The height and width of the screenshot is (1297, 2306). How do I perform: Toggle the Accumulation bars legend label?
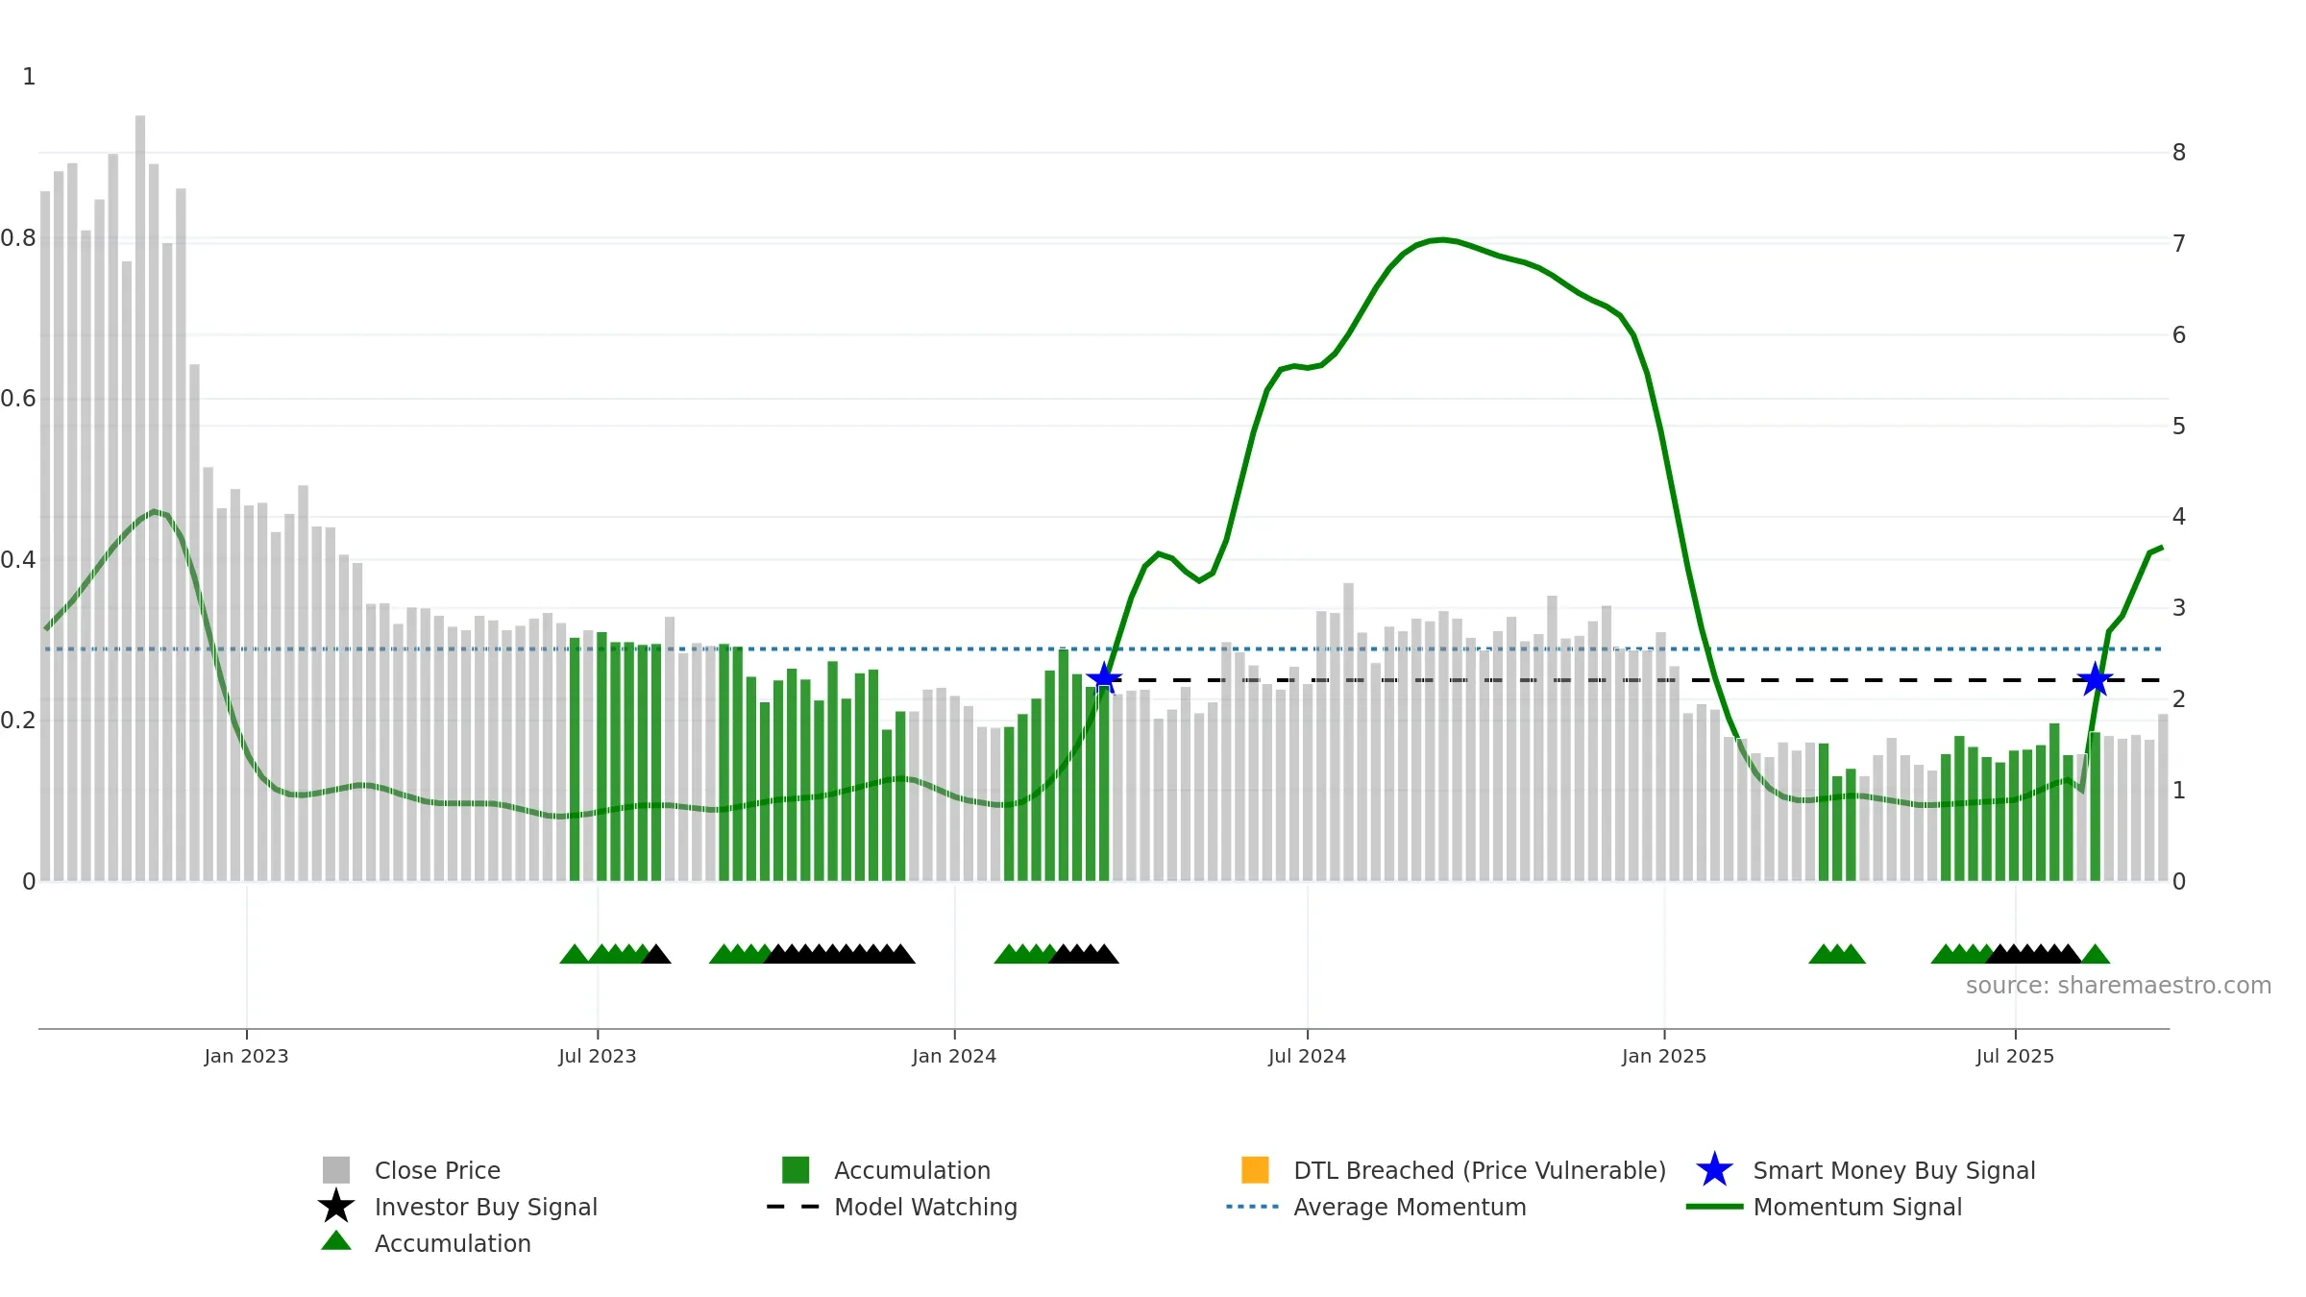click(912, 1170)
